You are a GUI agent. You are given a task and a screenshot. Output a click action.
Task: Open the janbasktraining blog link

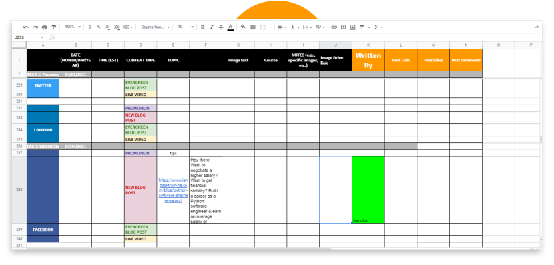point(173,190)
